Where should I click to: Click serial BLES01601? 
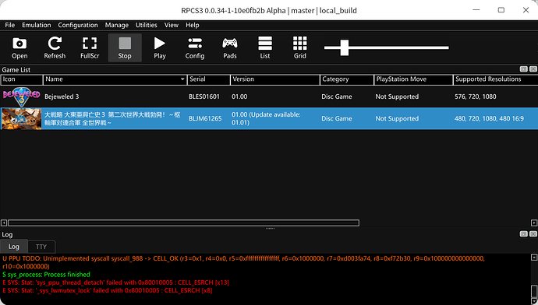[204, 96]
